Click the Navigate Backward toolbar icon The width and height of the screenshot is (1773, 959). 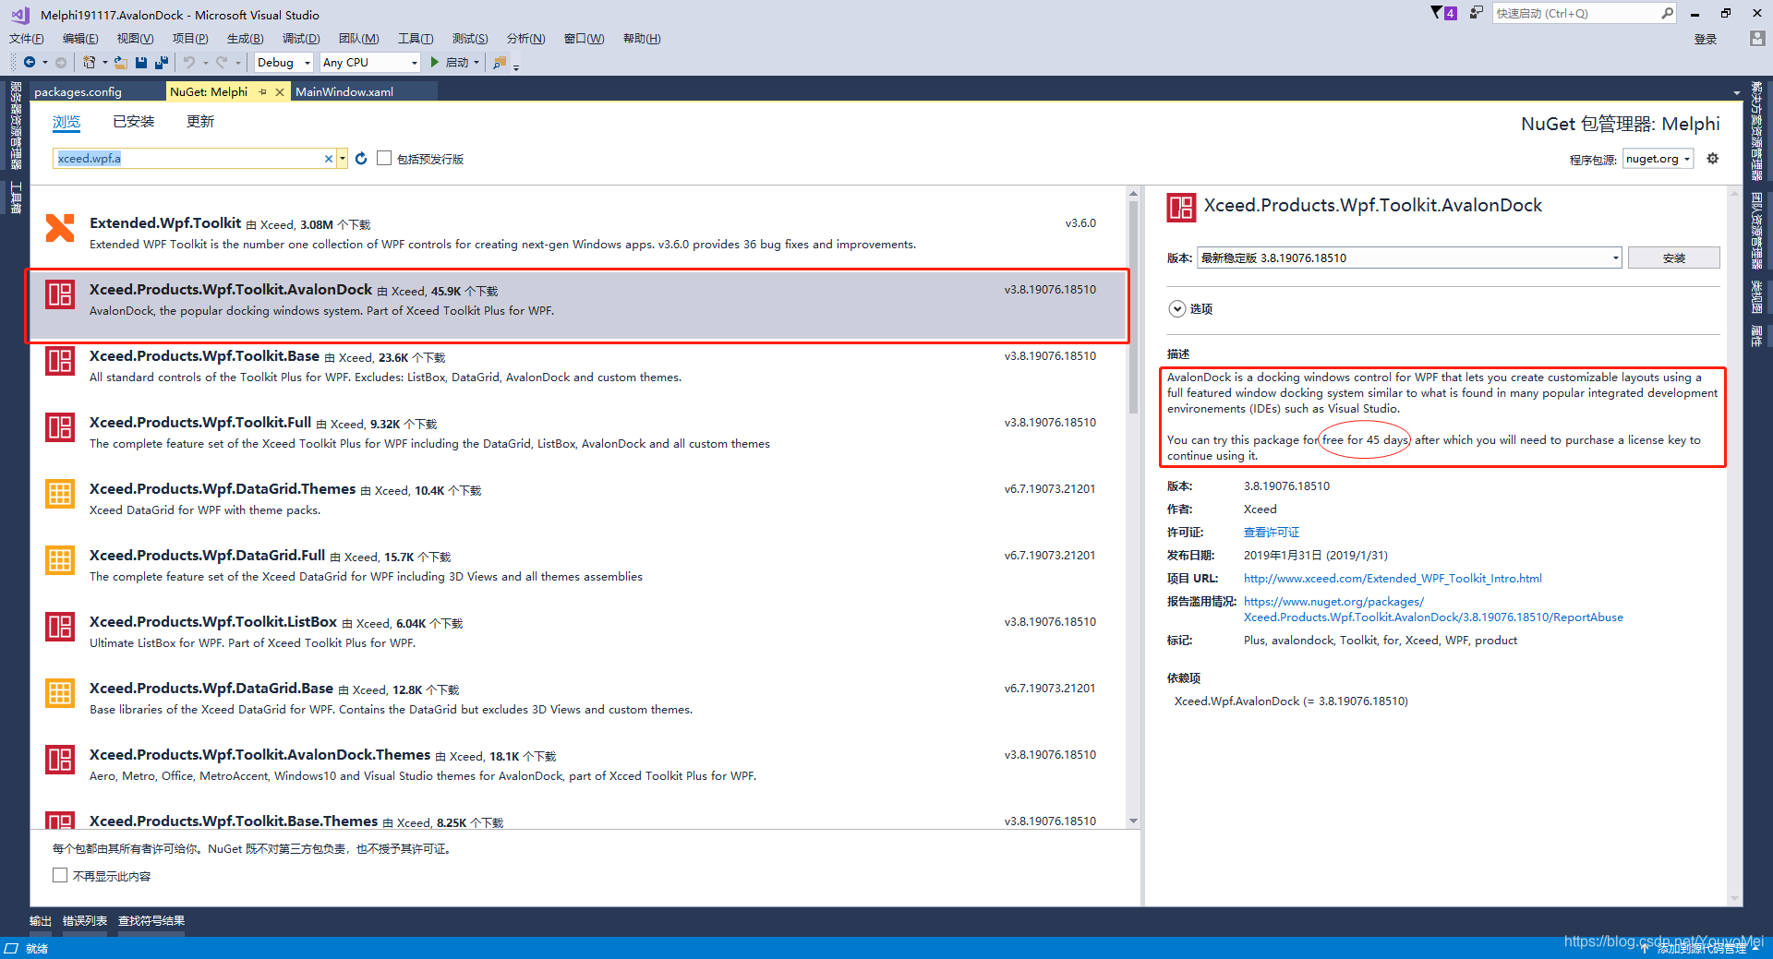tap(30, 62)
